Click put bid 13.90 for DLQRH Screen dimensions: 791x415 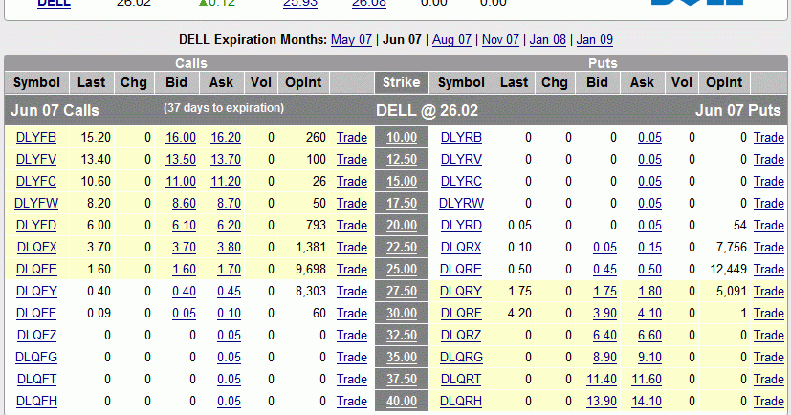point(602,402)
